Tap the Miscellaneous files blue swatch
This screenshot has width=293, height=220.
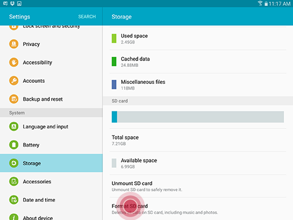point(114,84)
